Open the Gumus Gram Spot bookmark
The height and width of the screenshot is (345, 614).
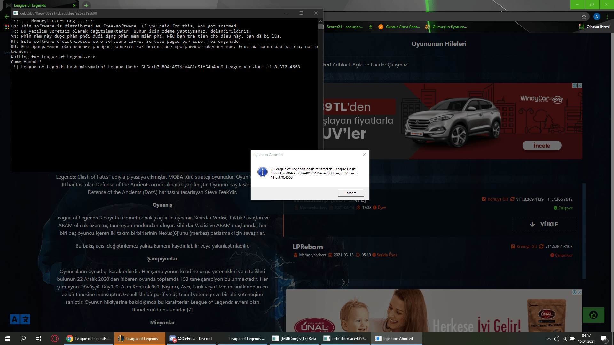coord(399,27)
